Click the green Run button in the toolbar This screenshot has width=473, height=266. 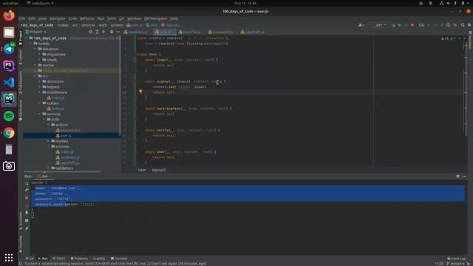399,25
